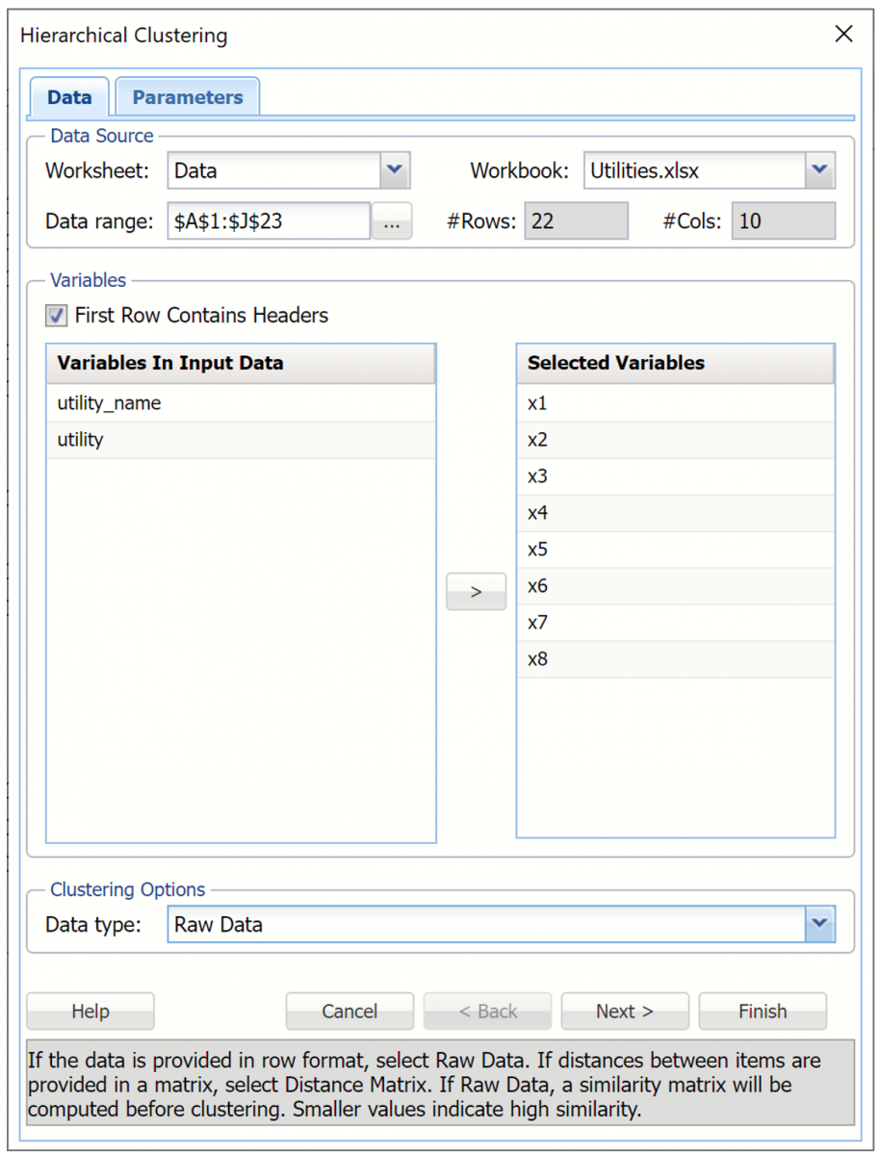Image resolution: width=879 pixels, height=1155 pixels.
Task: Click the Finish button
Action: (x=763, y=1012)
